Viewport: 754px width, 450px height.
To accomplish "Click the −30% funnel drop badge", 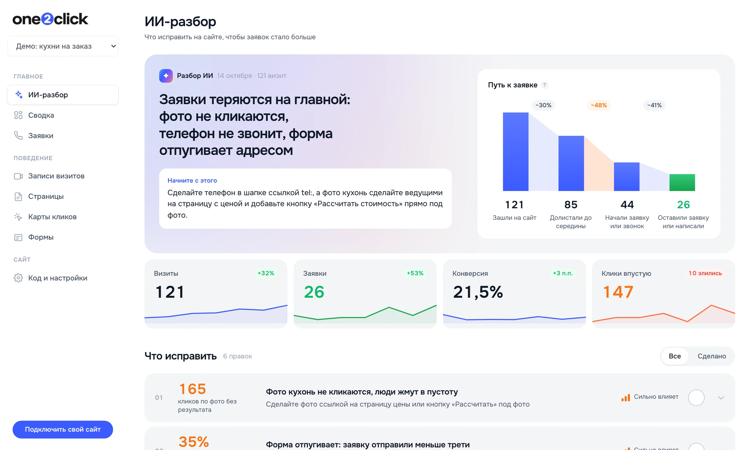I will [544, 105].
